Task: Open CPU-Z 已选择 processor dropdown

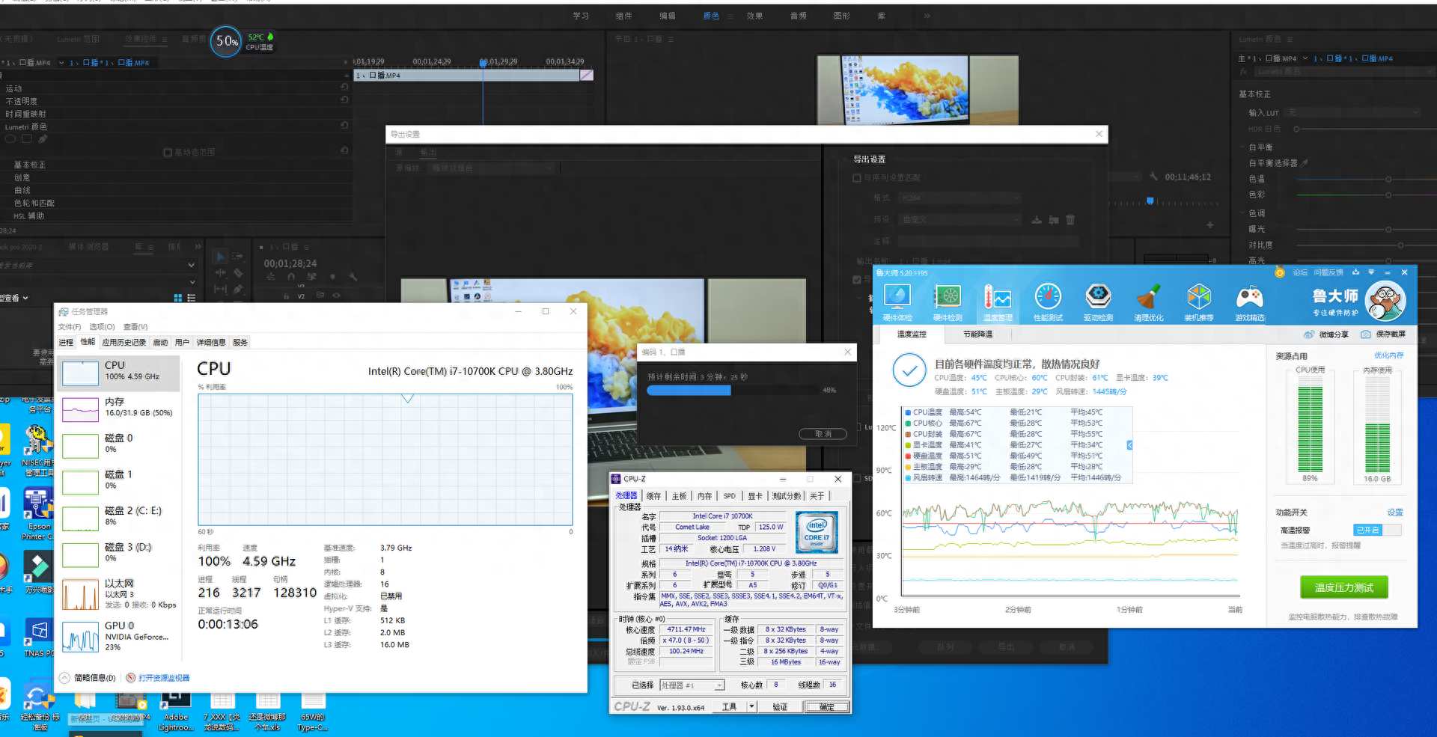Action: (692, 685)
